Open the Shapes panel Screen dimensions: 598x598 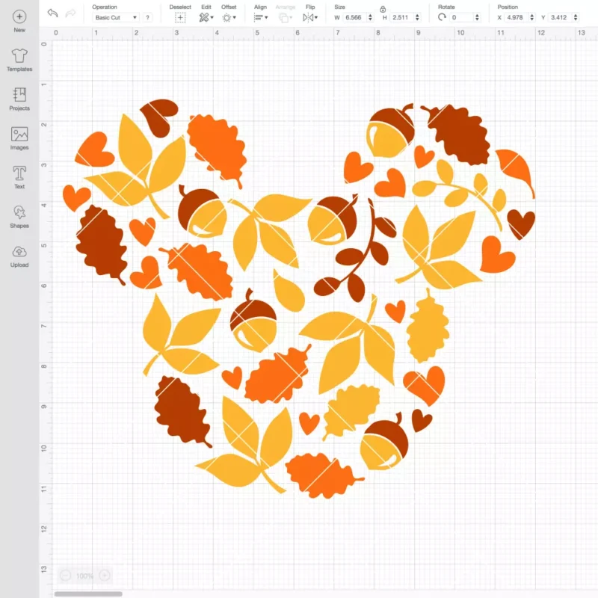tap(19, 217)
